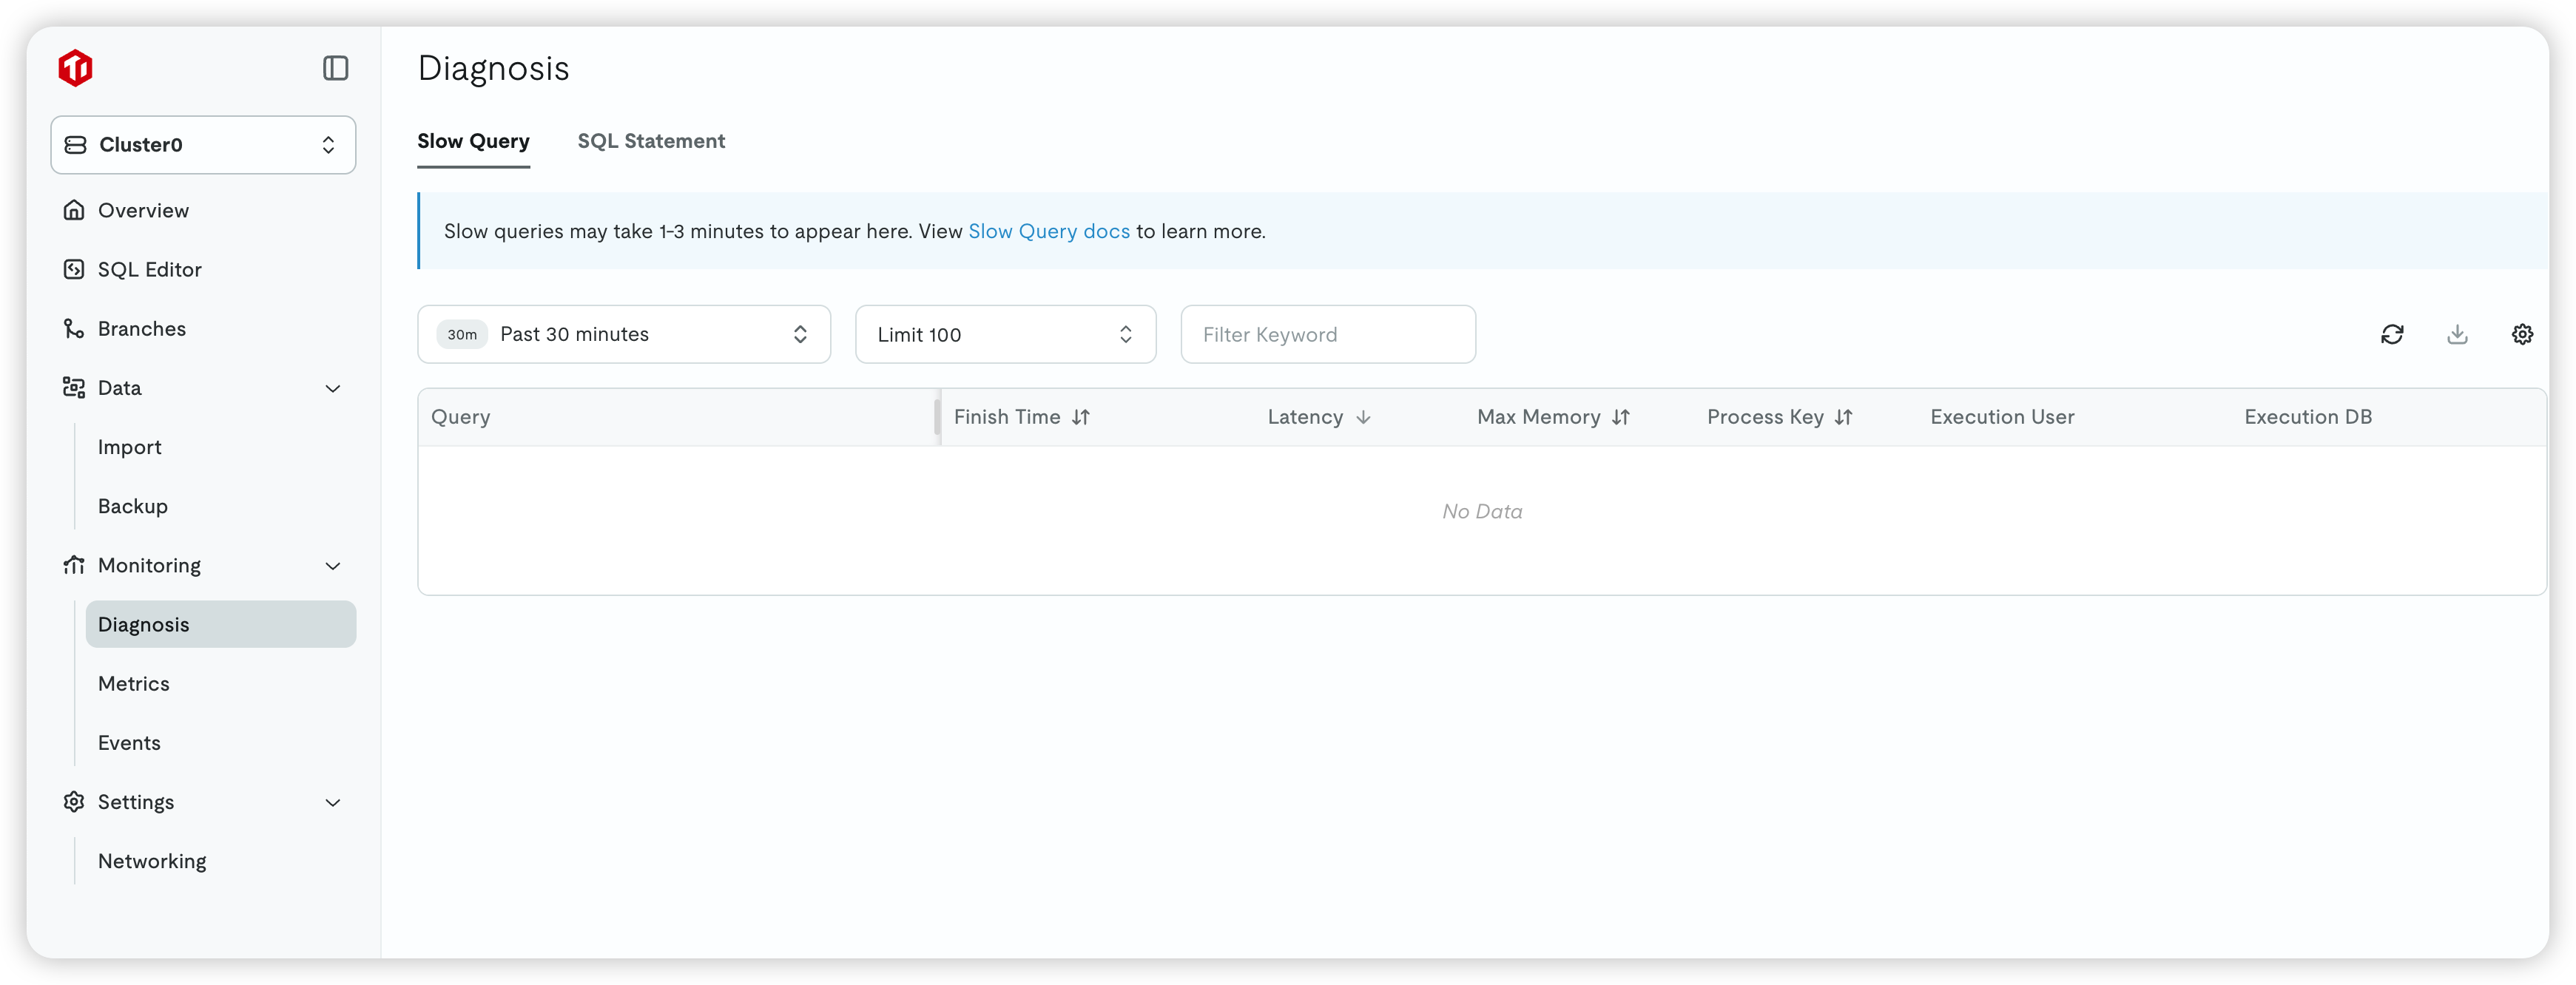Toggle Latency column sort order
The width and height of the screenshot is (2576, 985).
(x=1362, y=417)
